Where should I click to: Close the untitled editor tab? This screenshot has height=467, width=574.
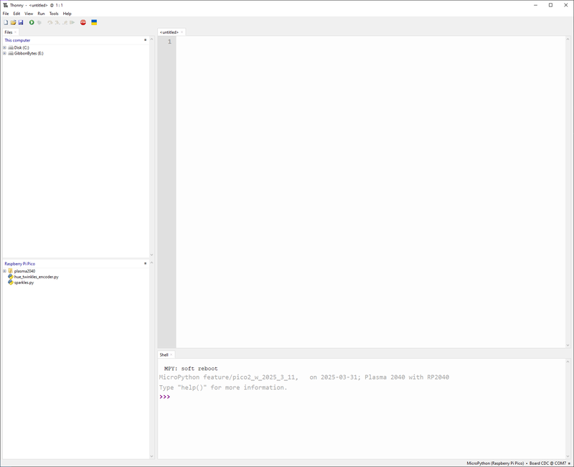[x=182, y=32]
